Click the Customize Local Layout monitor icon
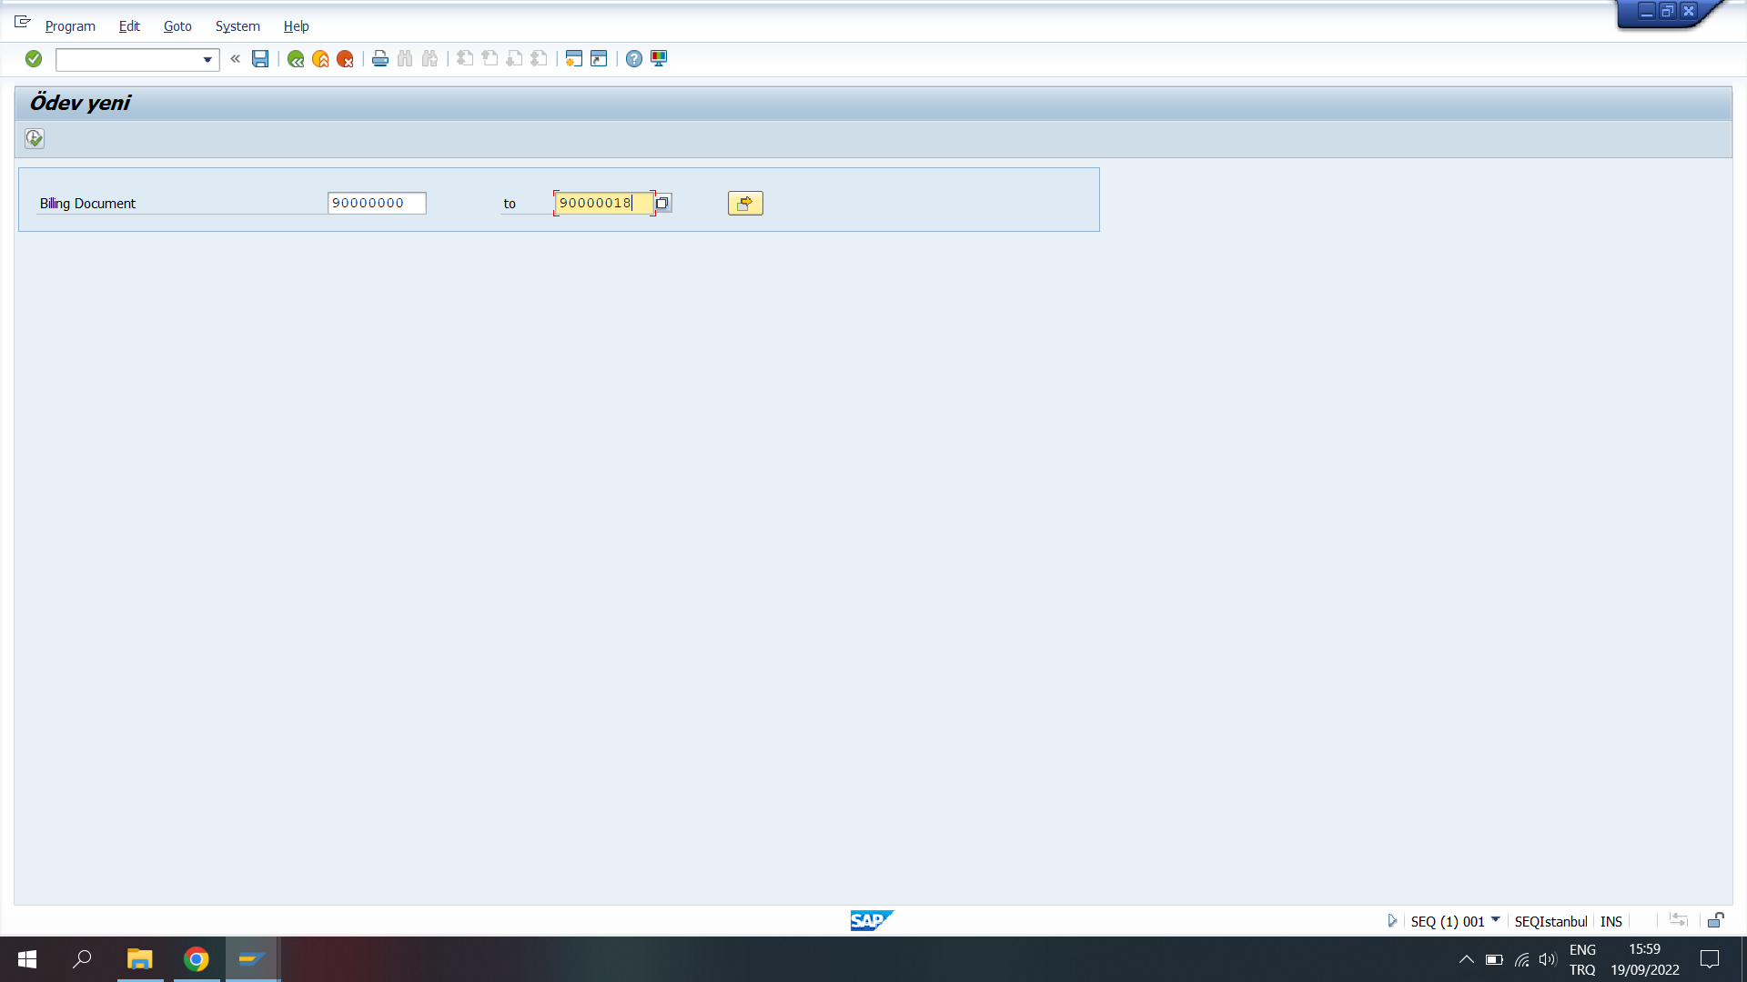The image size is (1747, 982). click(x=659, y=59)
